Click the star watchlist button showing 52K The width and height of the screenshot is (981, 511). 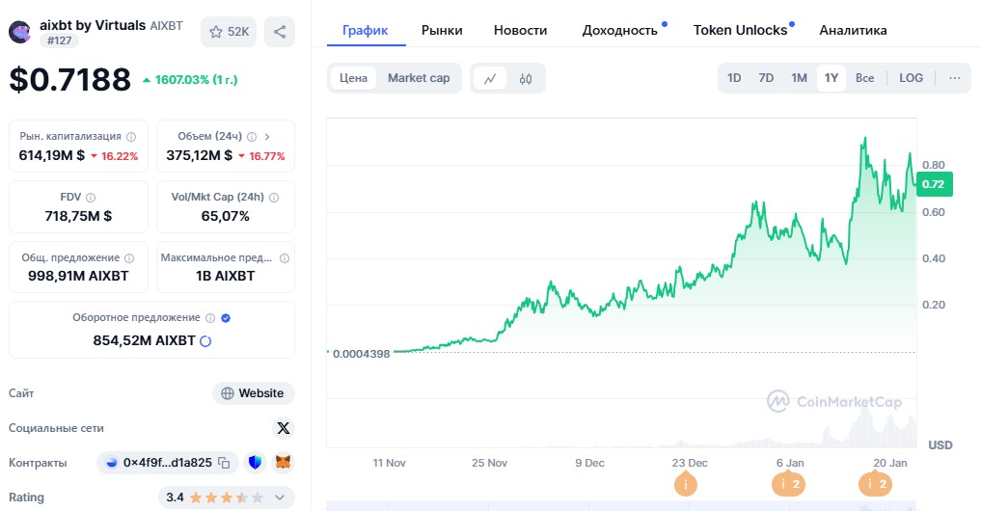(229, 32)
